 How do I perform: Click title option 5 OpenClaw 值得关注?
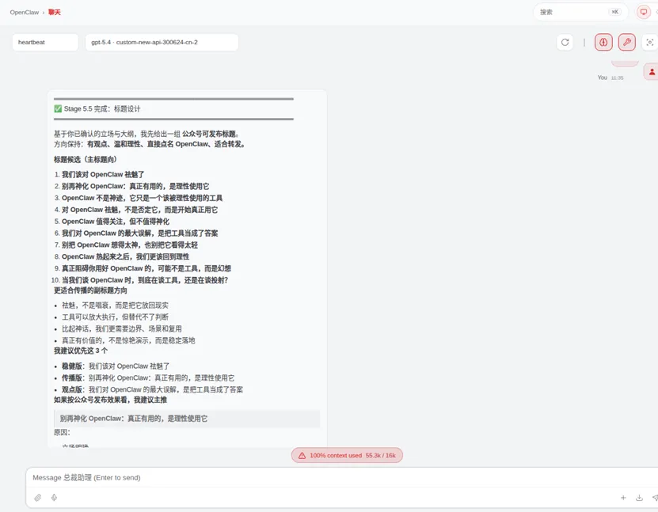116,222
